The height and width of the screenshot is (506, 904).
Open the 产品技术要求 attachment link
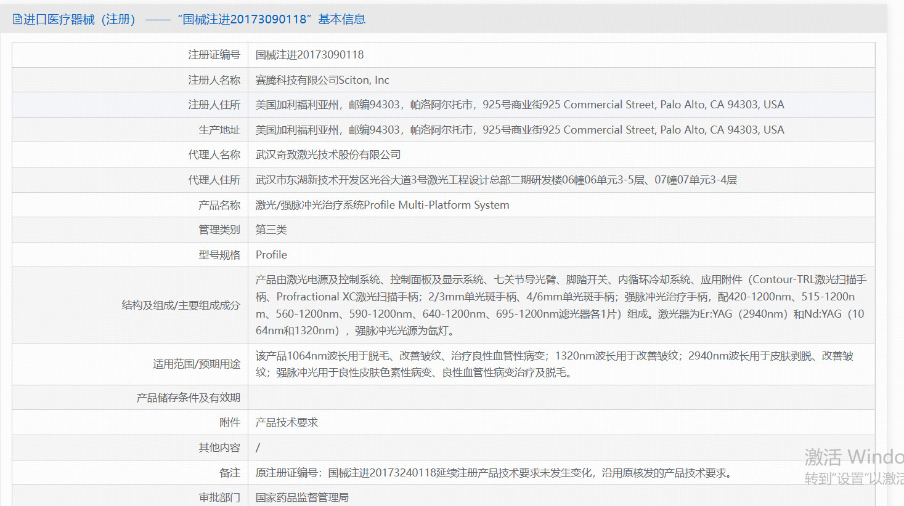point(287,423)
